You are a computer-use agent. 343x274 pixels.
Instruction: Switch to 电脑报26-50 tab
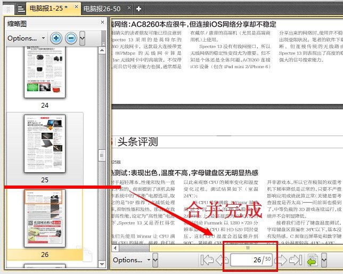coord(101,9)
